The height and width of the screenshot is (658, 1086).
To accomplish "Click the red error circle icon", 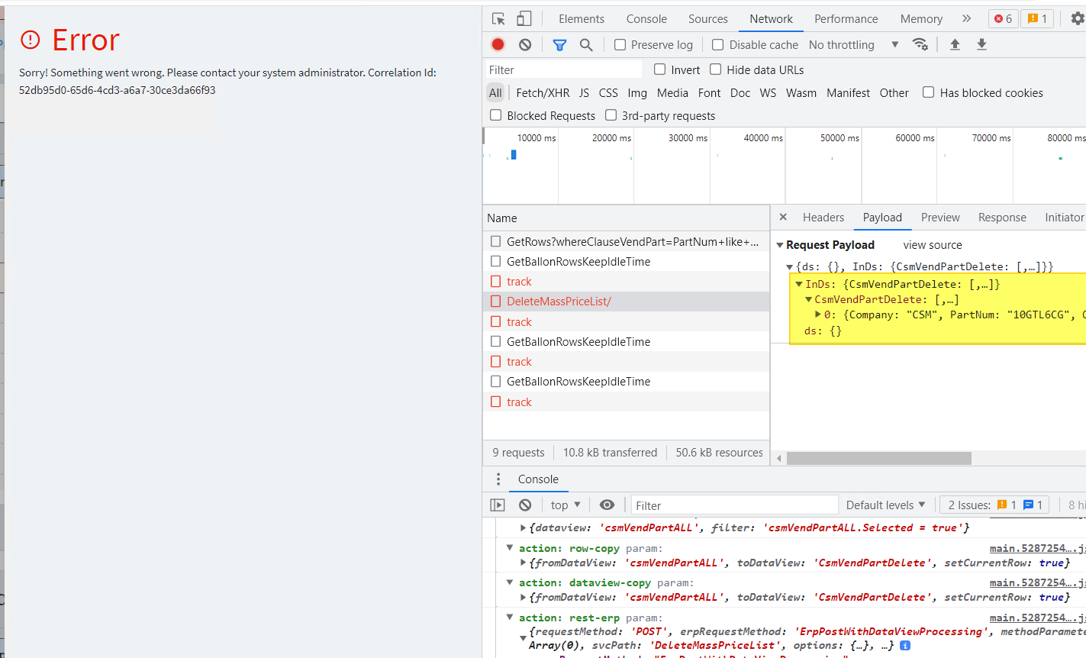I will coord(31,40).
